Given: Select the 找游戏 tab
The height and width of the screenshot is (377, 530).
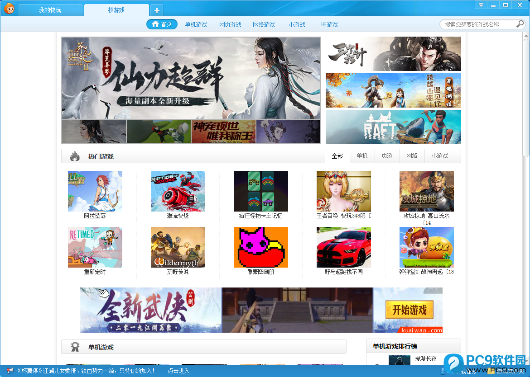Looking at the screenshot, I should tap(116, 10).
